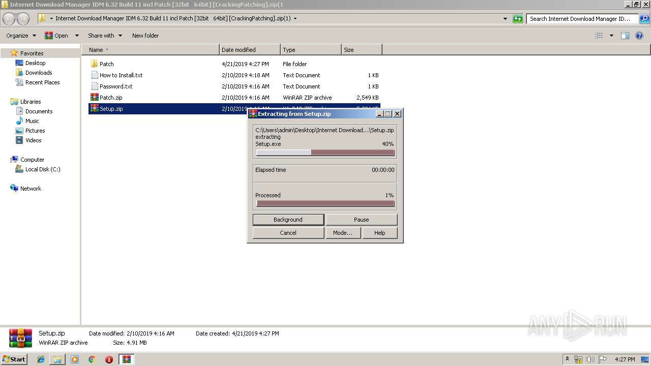This screenshot has width=651, height=366.
Task: Open Videos library in sidebar
Action: (33, 140)
